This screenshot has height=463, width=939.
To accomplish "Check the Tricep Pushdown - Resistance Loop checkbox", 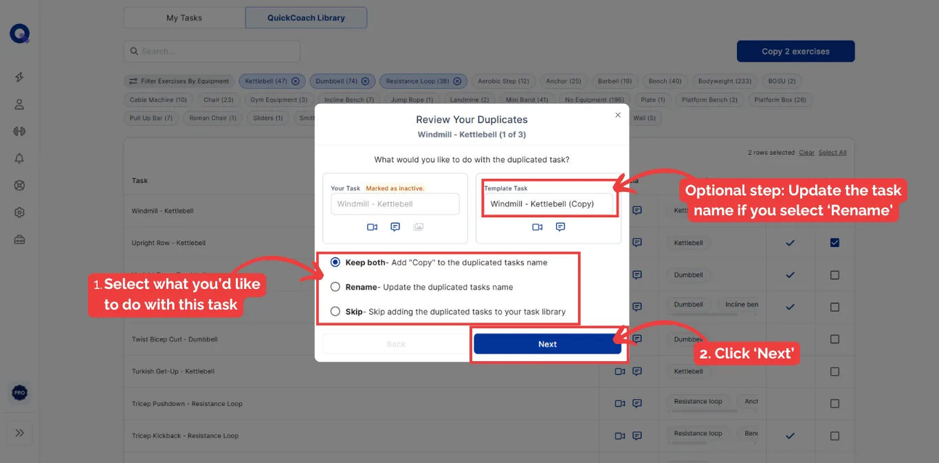I will tap(835, 404).
